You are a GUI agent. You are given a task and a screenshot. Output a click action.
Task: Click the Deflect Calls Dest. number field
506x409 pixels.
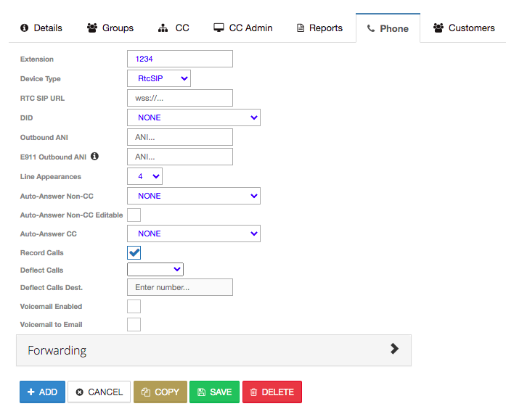(x=180, y=287)
